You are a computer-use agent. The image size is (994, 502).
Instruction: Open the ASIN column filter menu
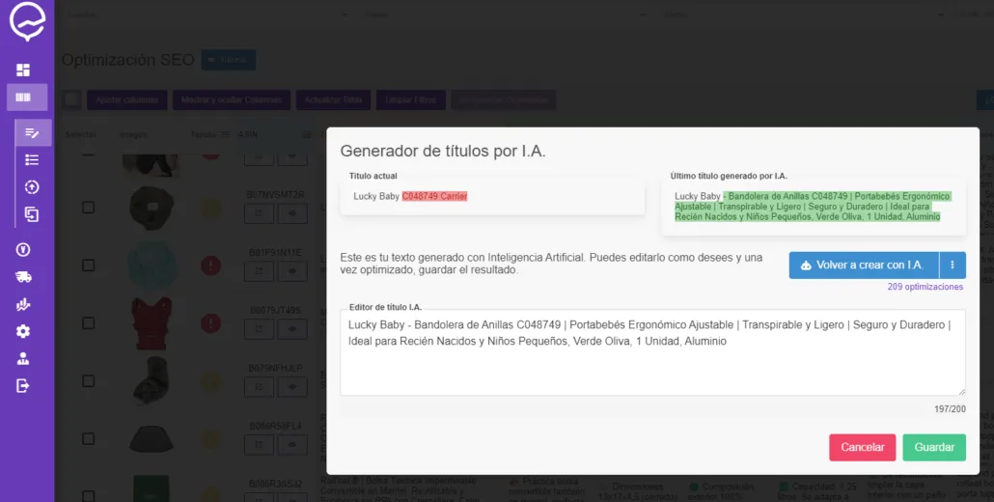point(306,134)
